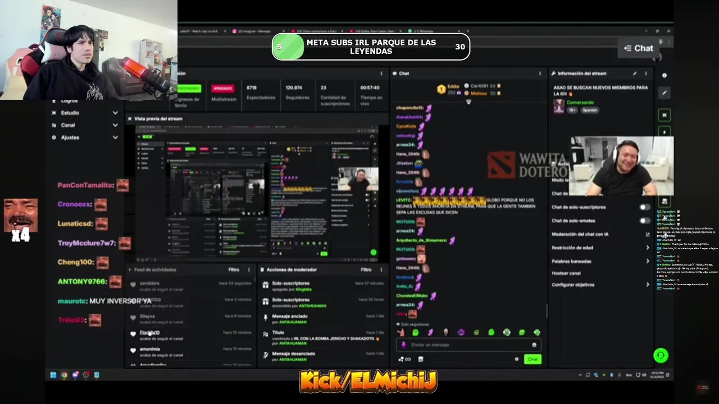The image size is (719, 404).
Task: Click the Tiempo en vivo 00:57:40
Action: pos(370,88)
